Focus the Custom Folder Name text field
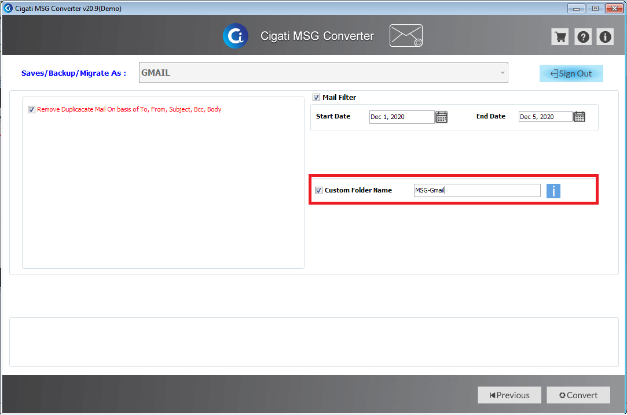Image resolution: width=627 pixels, height=415 pixels. point(477,190)
